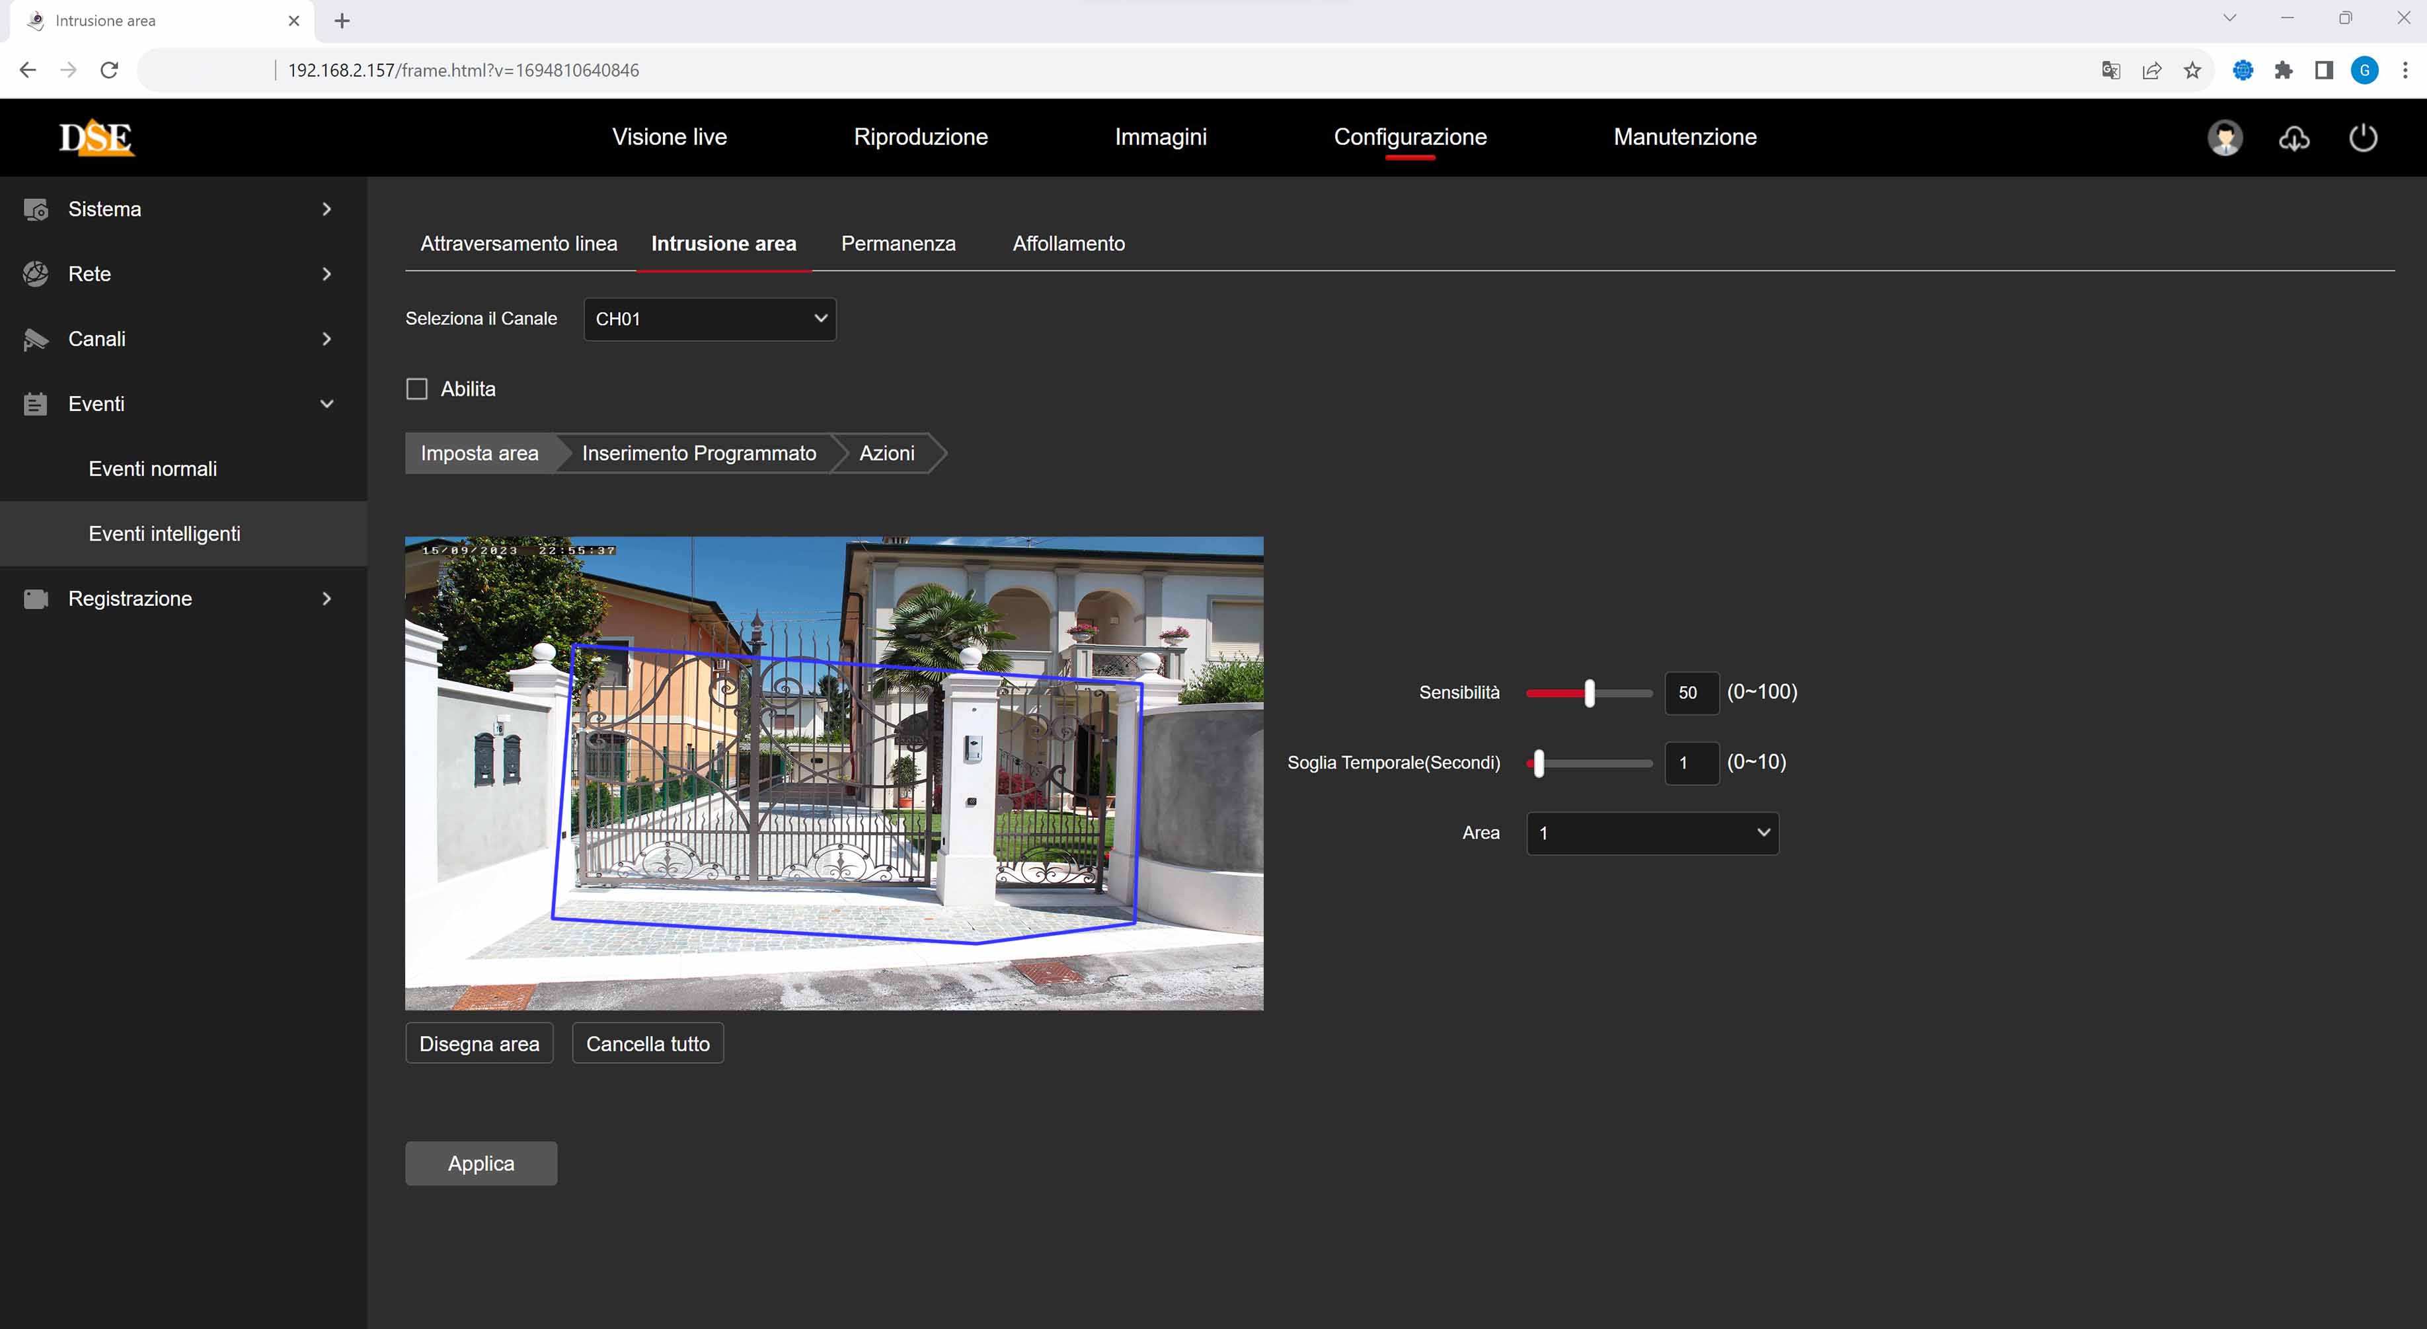Open the Visione live menu
The height and width of the screenshot is (1329, 2427).
click(x=669, y=137)
